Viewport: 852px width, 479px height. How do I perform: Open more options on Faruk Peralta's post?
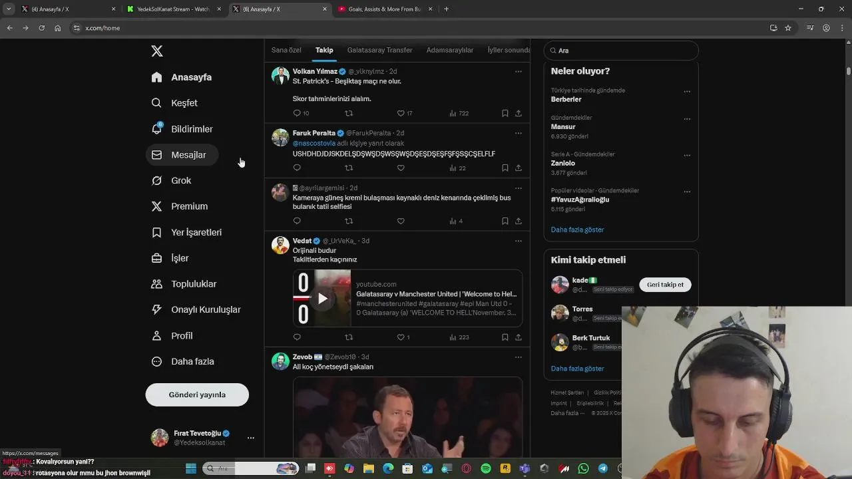(x=519, y=133)
